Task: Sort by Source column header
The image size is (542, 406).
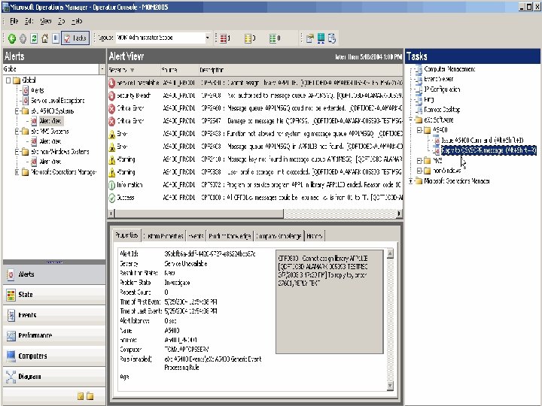Action: point(180,70)
